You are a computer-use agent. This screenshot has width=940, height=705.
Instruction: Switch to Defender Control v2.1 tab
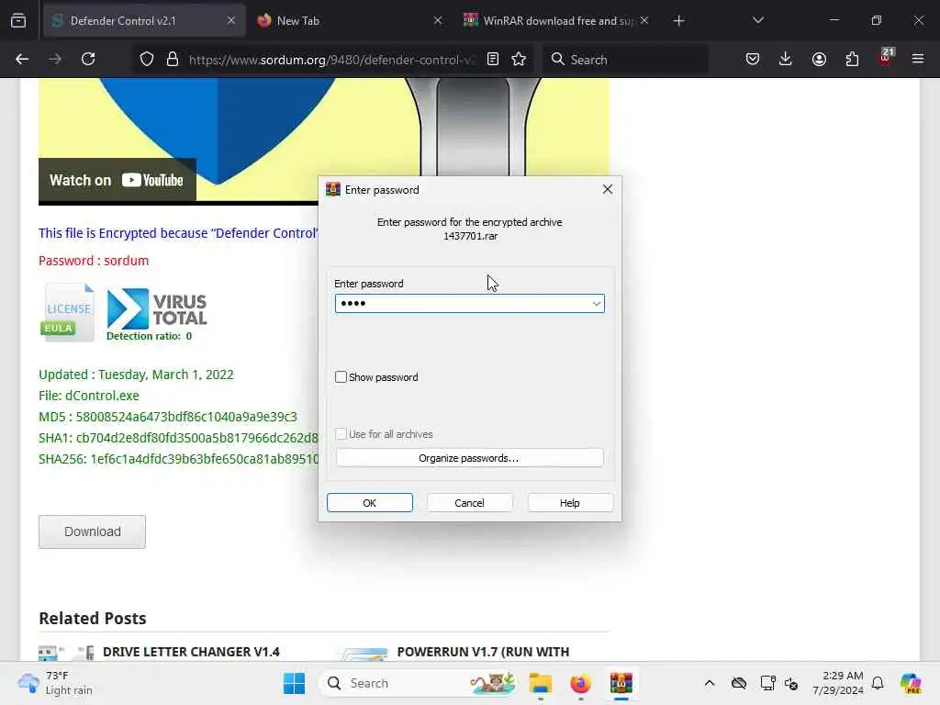point(144,20)
